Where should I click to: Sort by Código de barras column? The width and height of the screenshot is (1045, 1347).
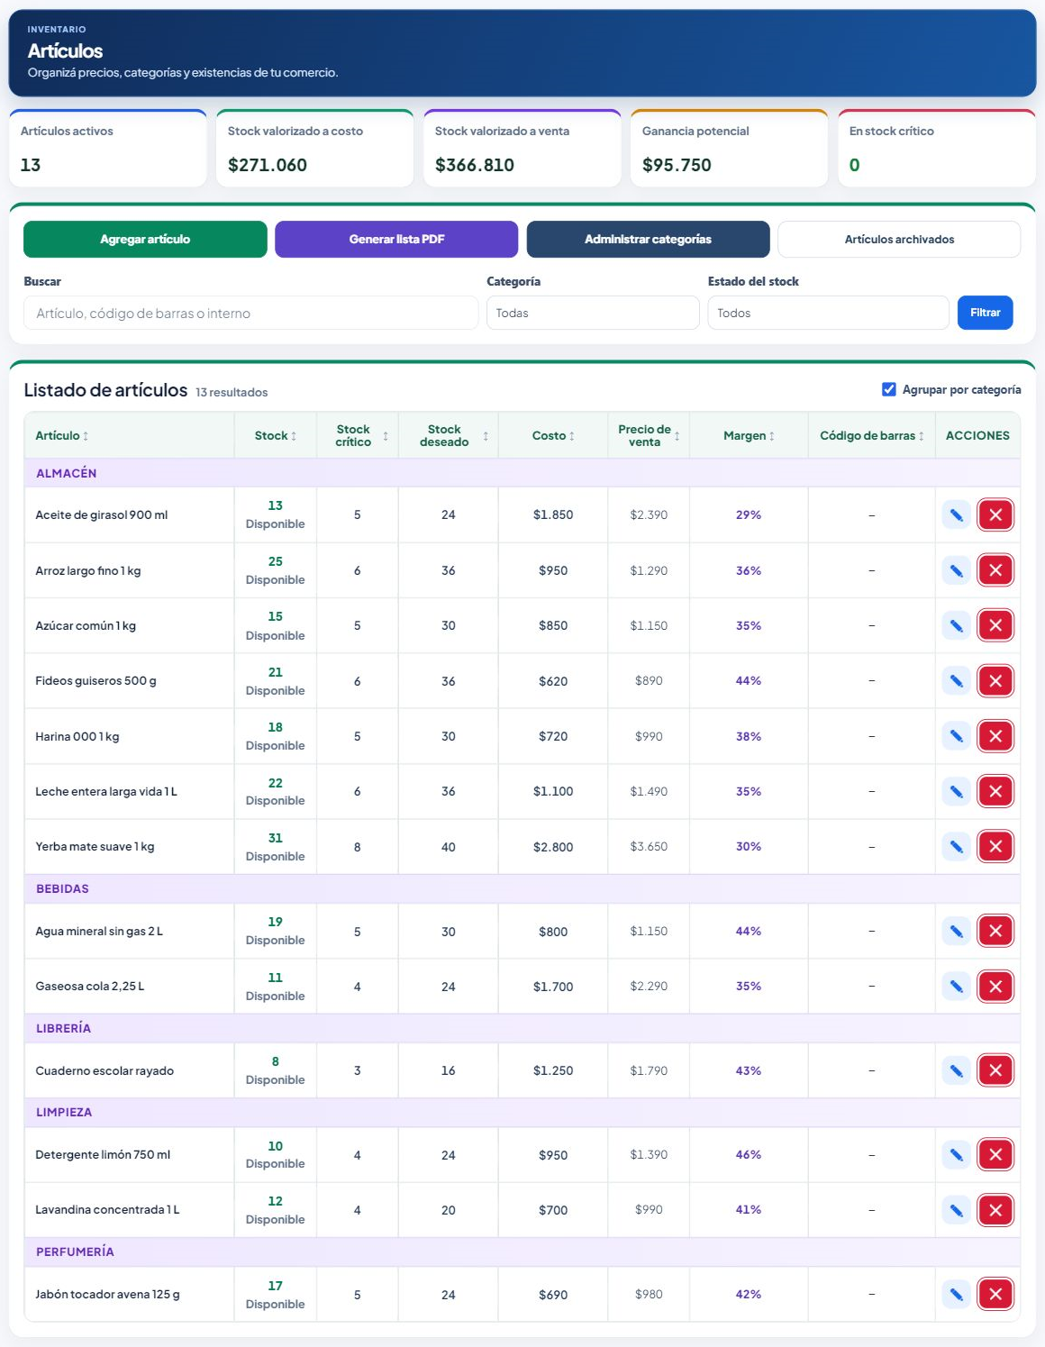[x=872, y=435]
